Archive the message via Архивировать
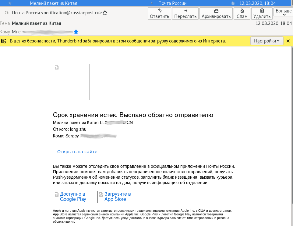The height and width of the screenshot is (226, 293). pyautogui.click(x=216, y=13)
